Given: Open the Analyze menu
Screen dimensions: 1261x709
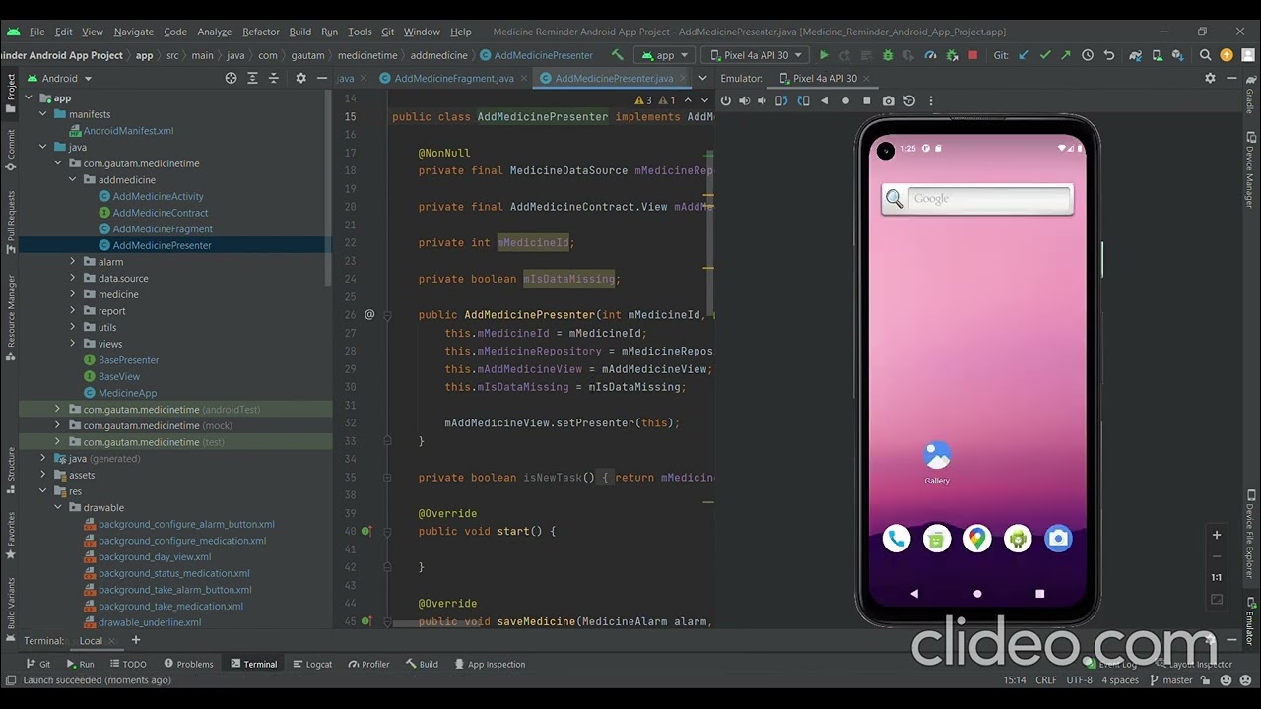Looking at the screenshot, I should pos(214,32).
